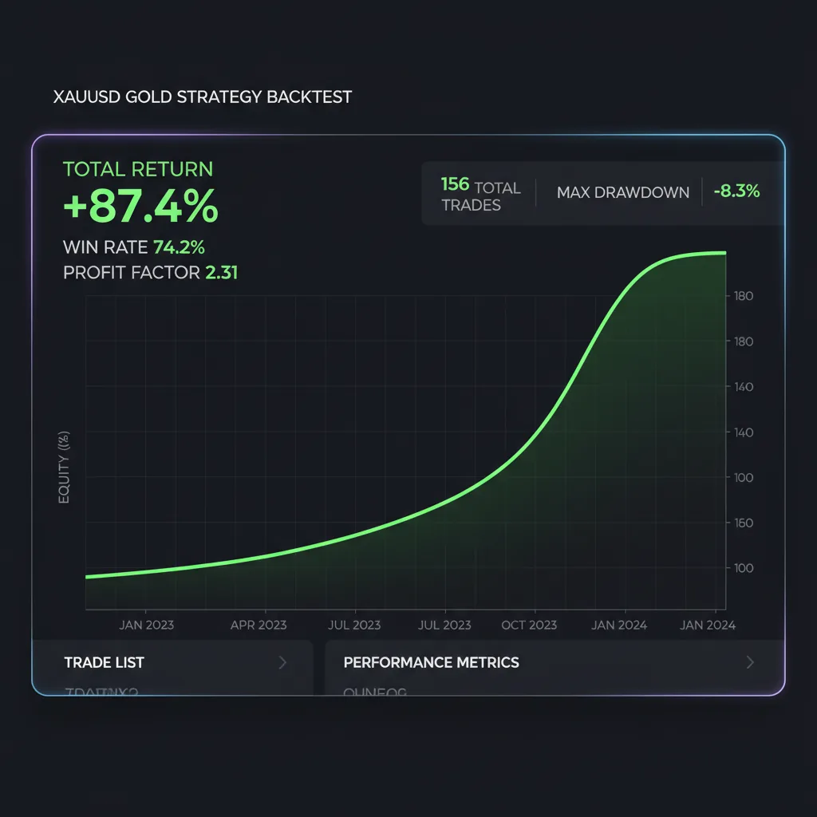The image size is (817, 817).
Task: Click the 156 Total Trades counter
Action: [x=480, y=194]
